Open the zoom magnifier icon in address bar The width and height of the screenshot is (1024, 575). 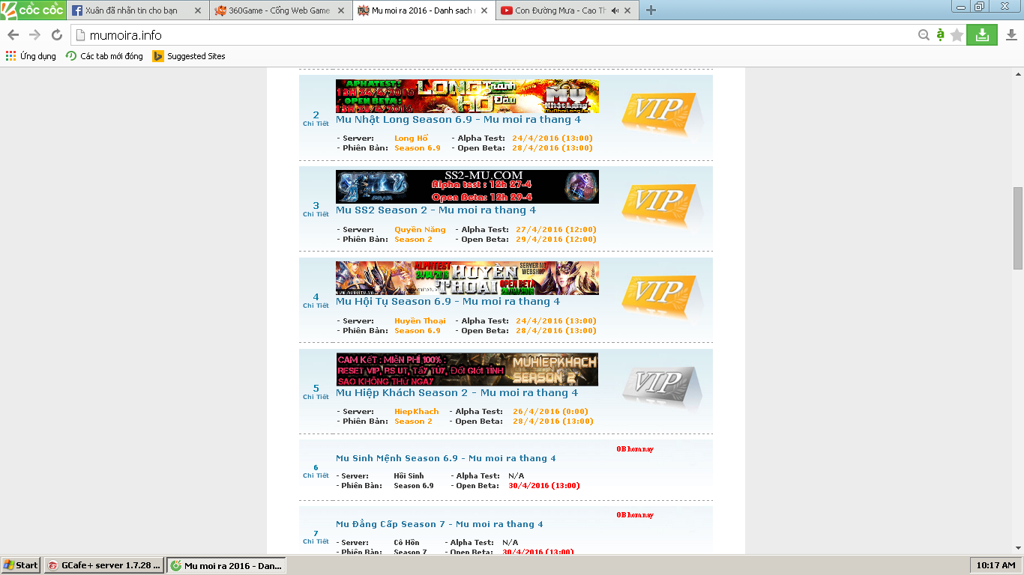[x=924, y=35]
